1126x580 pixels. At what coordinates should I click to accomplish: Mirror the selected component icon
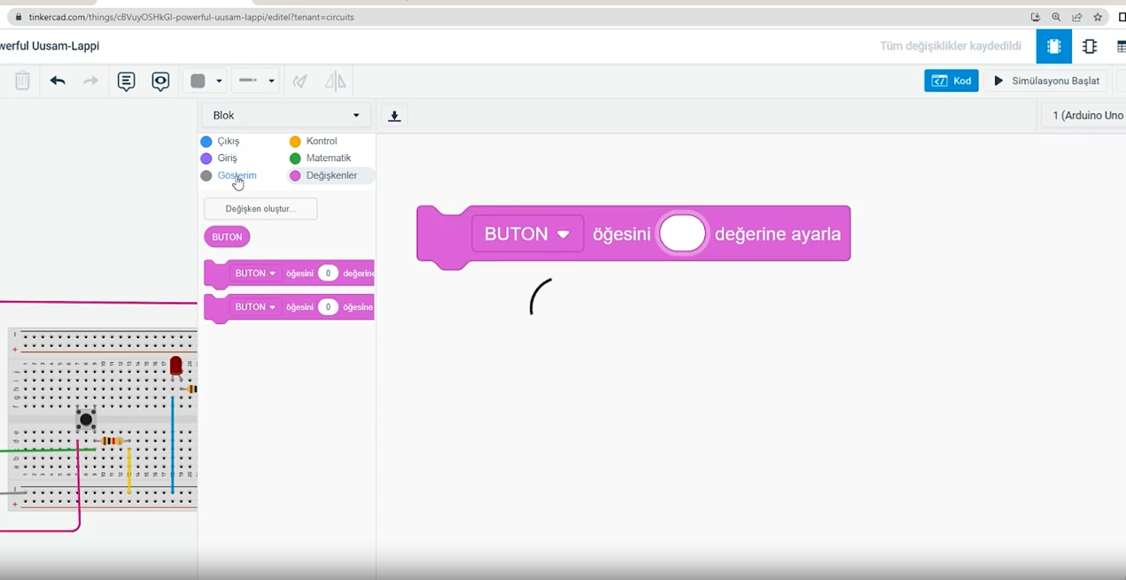pos(335,81)
